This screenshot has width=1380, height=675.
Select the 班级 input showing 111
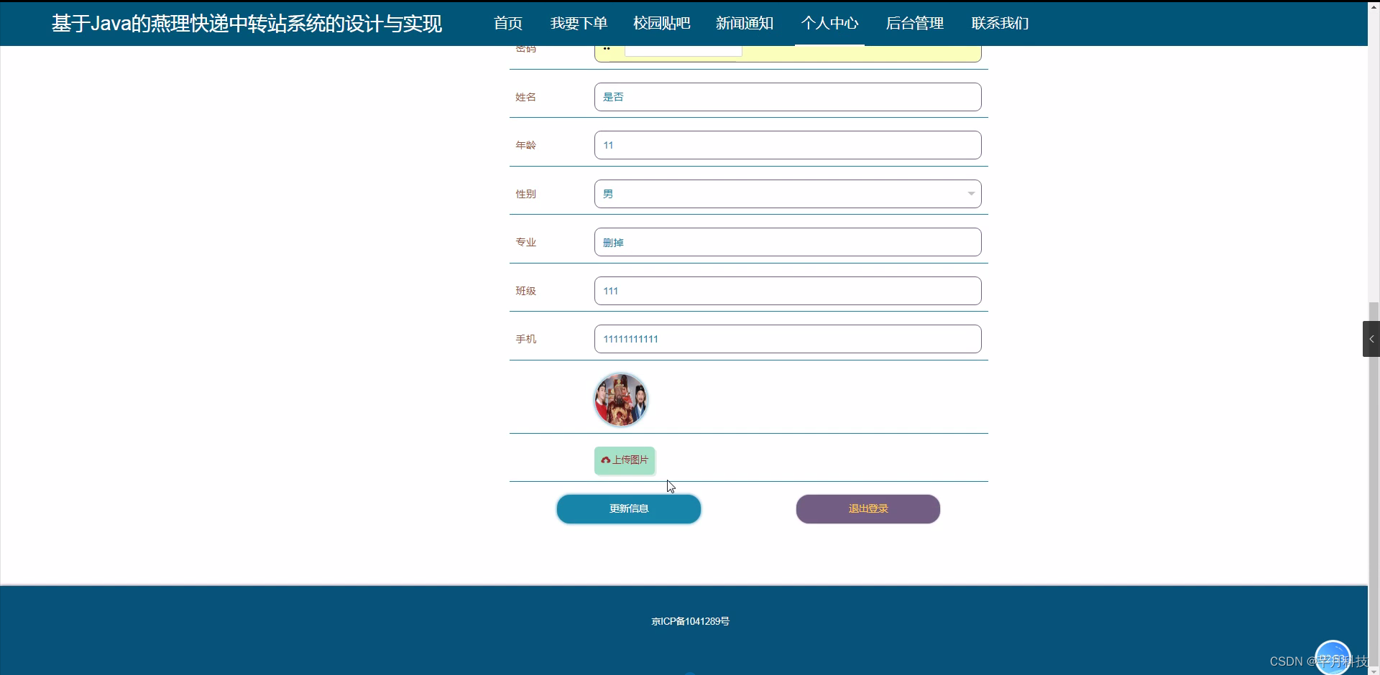point(787,290)
